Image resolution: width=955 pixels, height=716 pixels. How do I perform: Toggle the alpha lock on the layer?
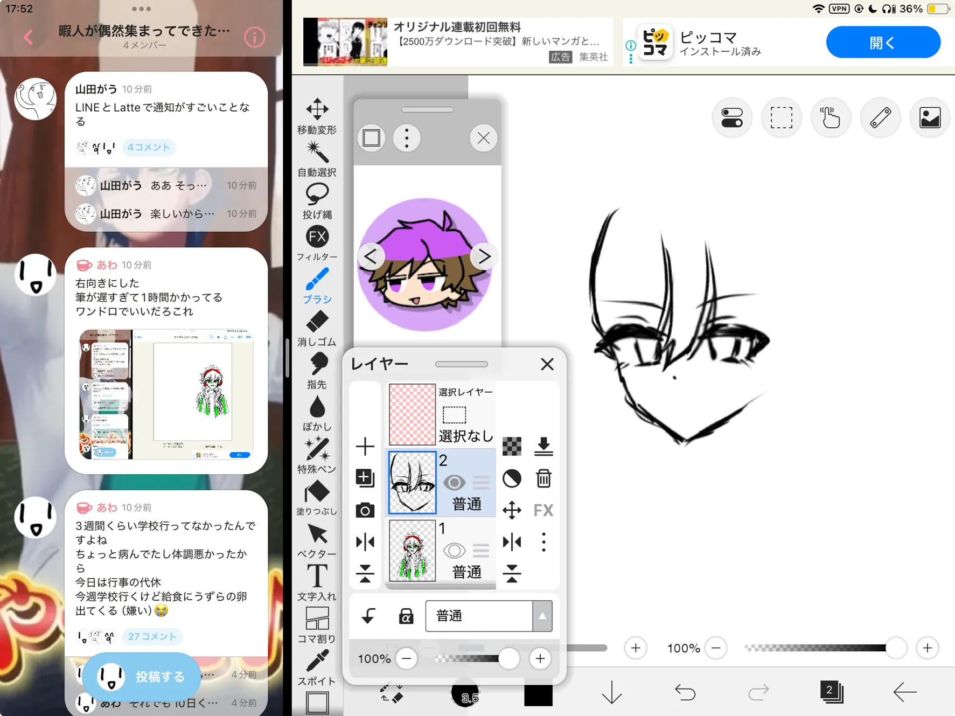pyautogui.click(x=406, y=616)
